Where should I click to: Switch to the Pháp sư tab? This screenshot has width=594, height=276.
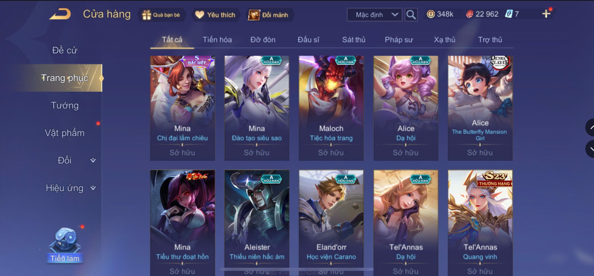click(x=399, y=40)
